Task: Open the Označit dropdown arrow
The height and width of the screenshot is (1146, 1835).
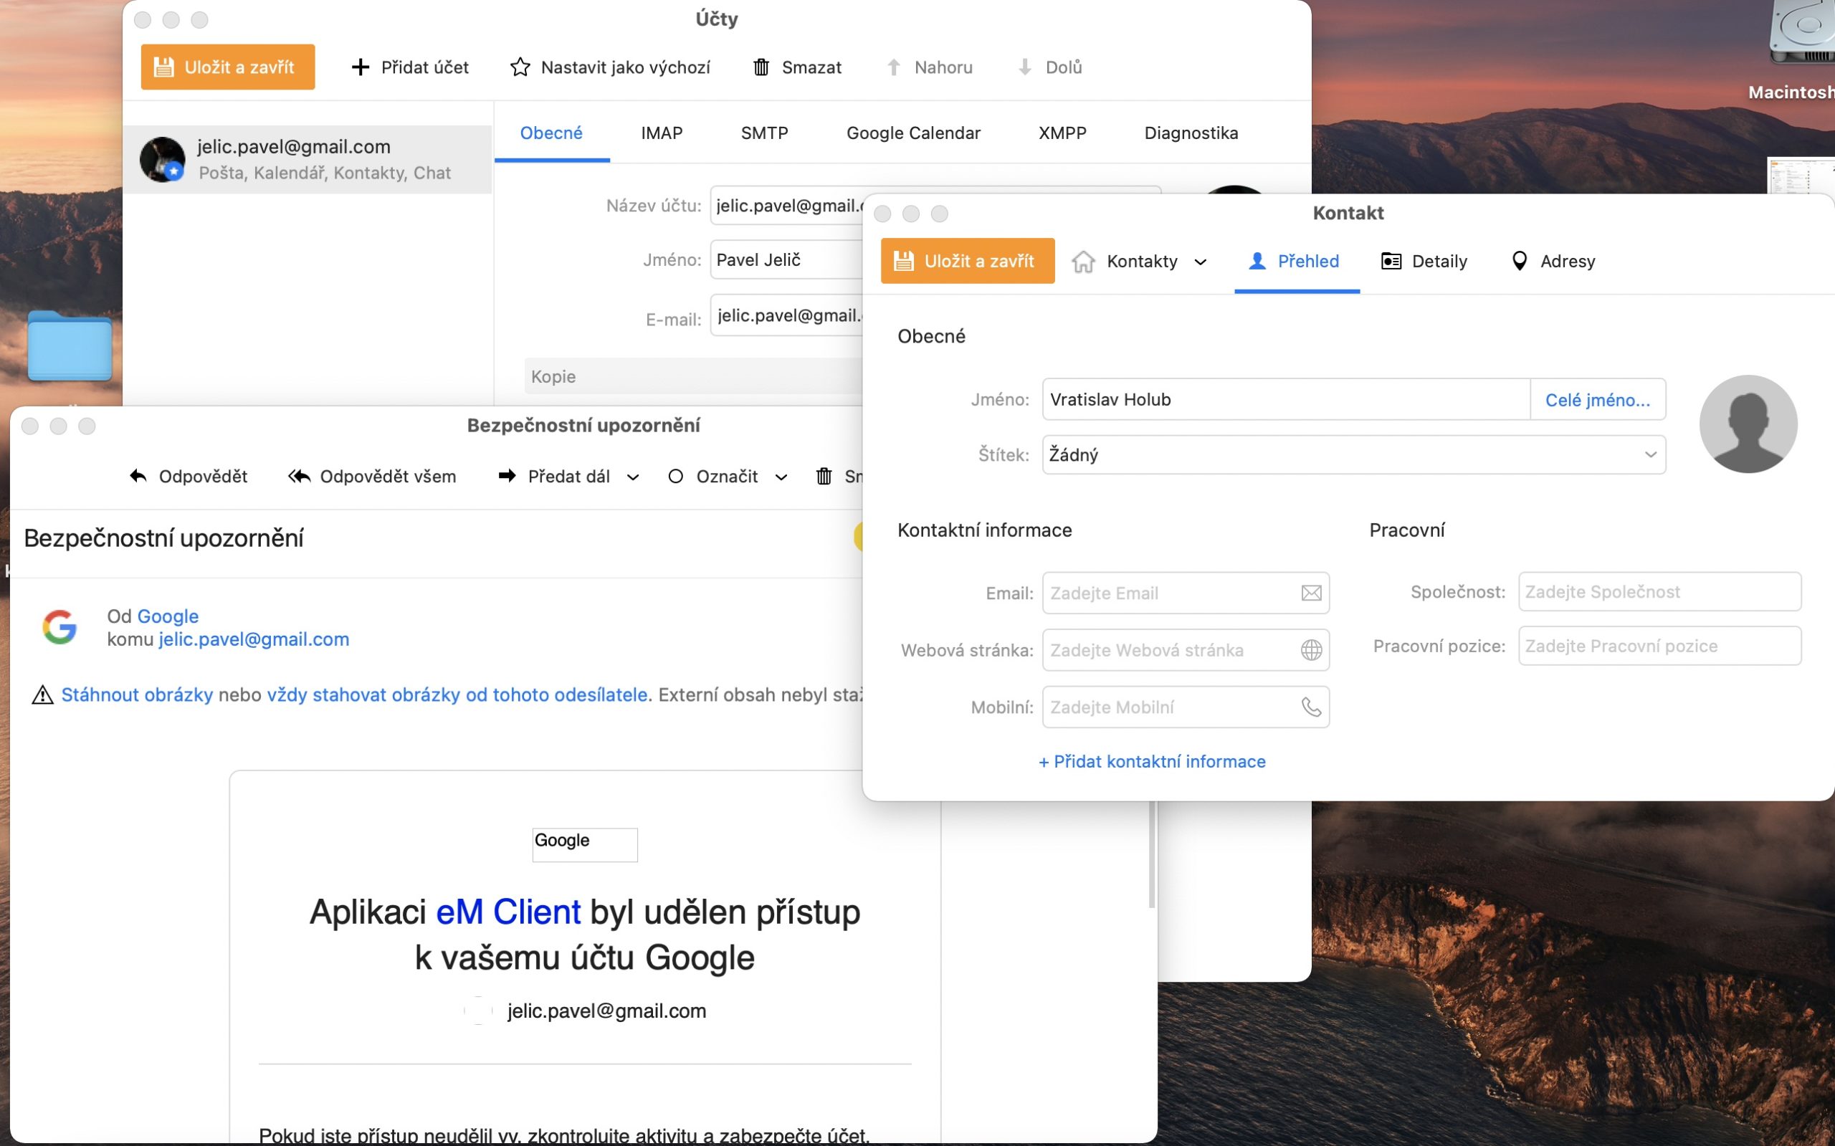Action: [781, 476]
